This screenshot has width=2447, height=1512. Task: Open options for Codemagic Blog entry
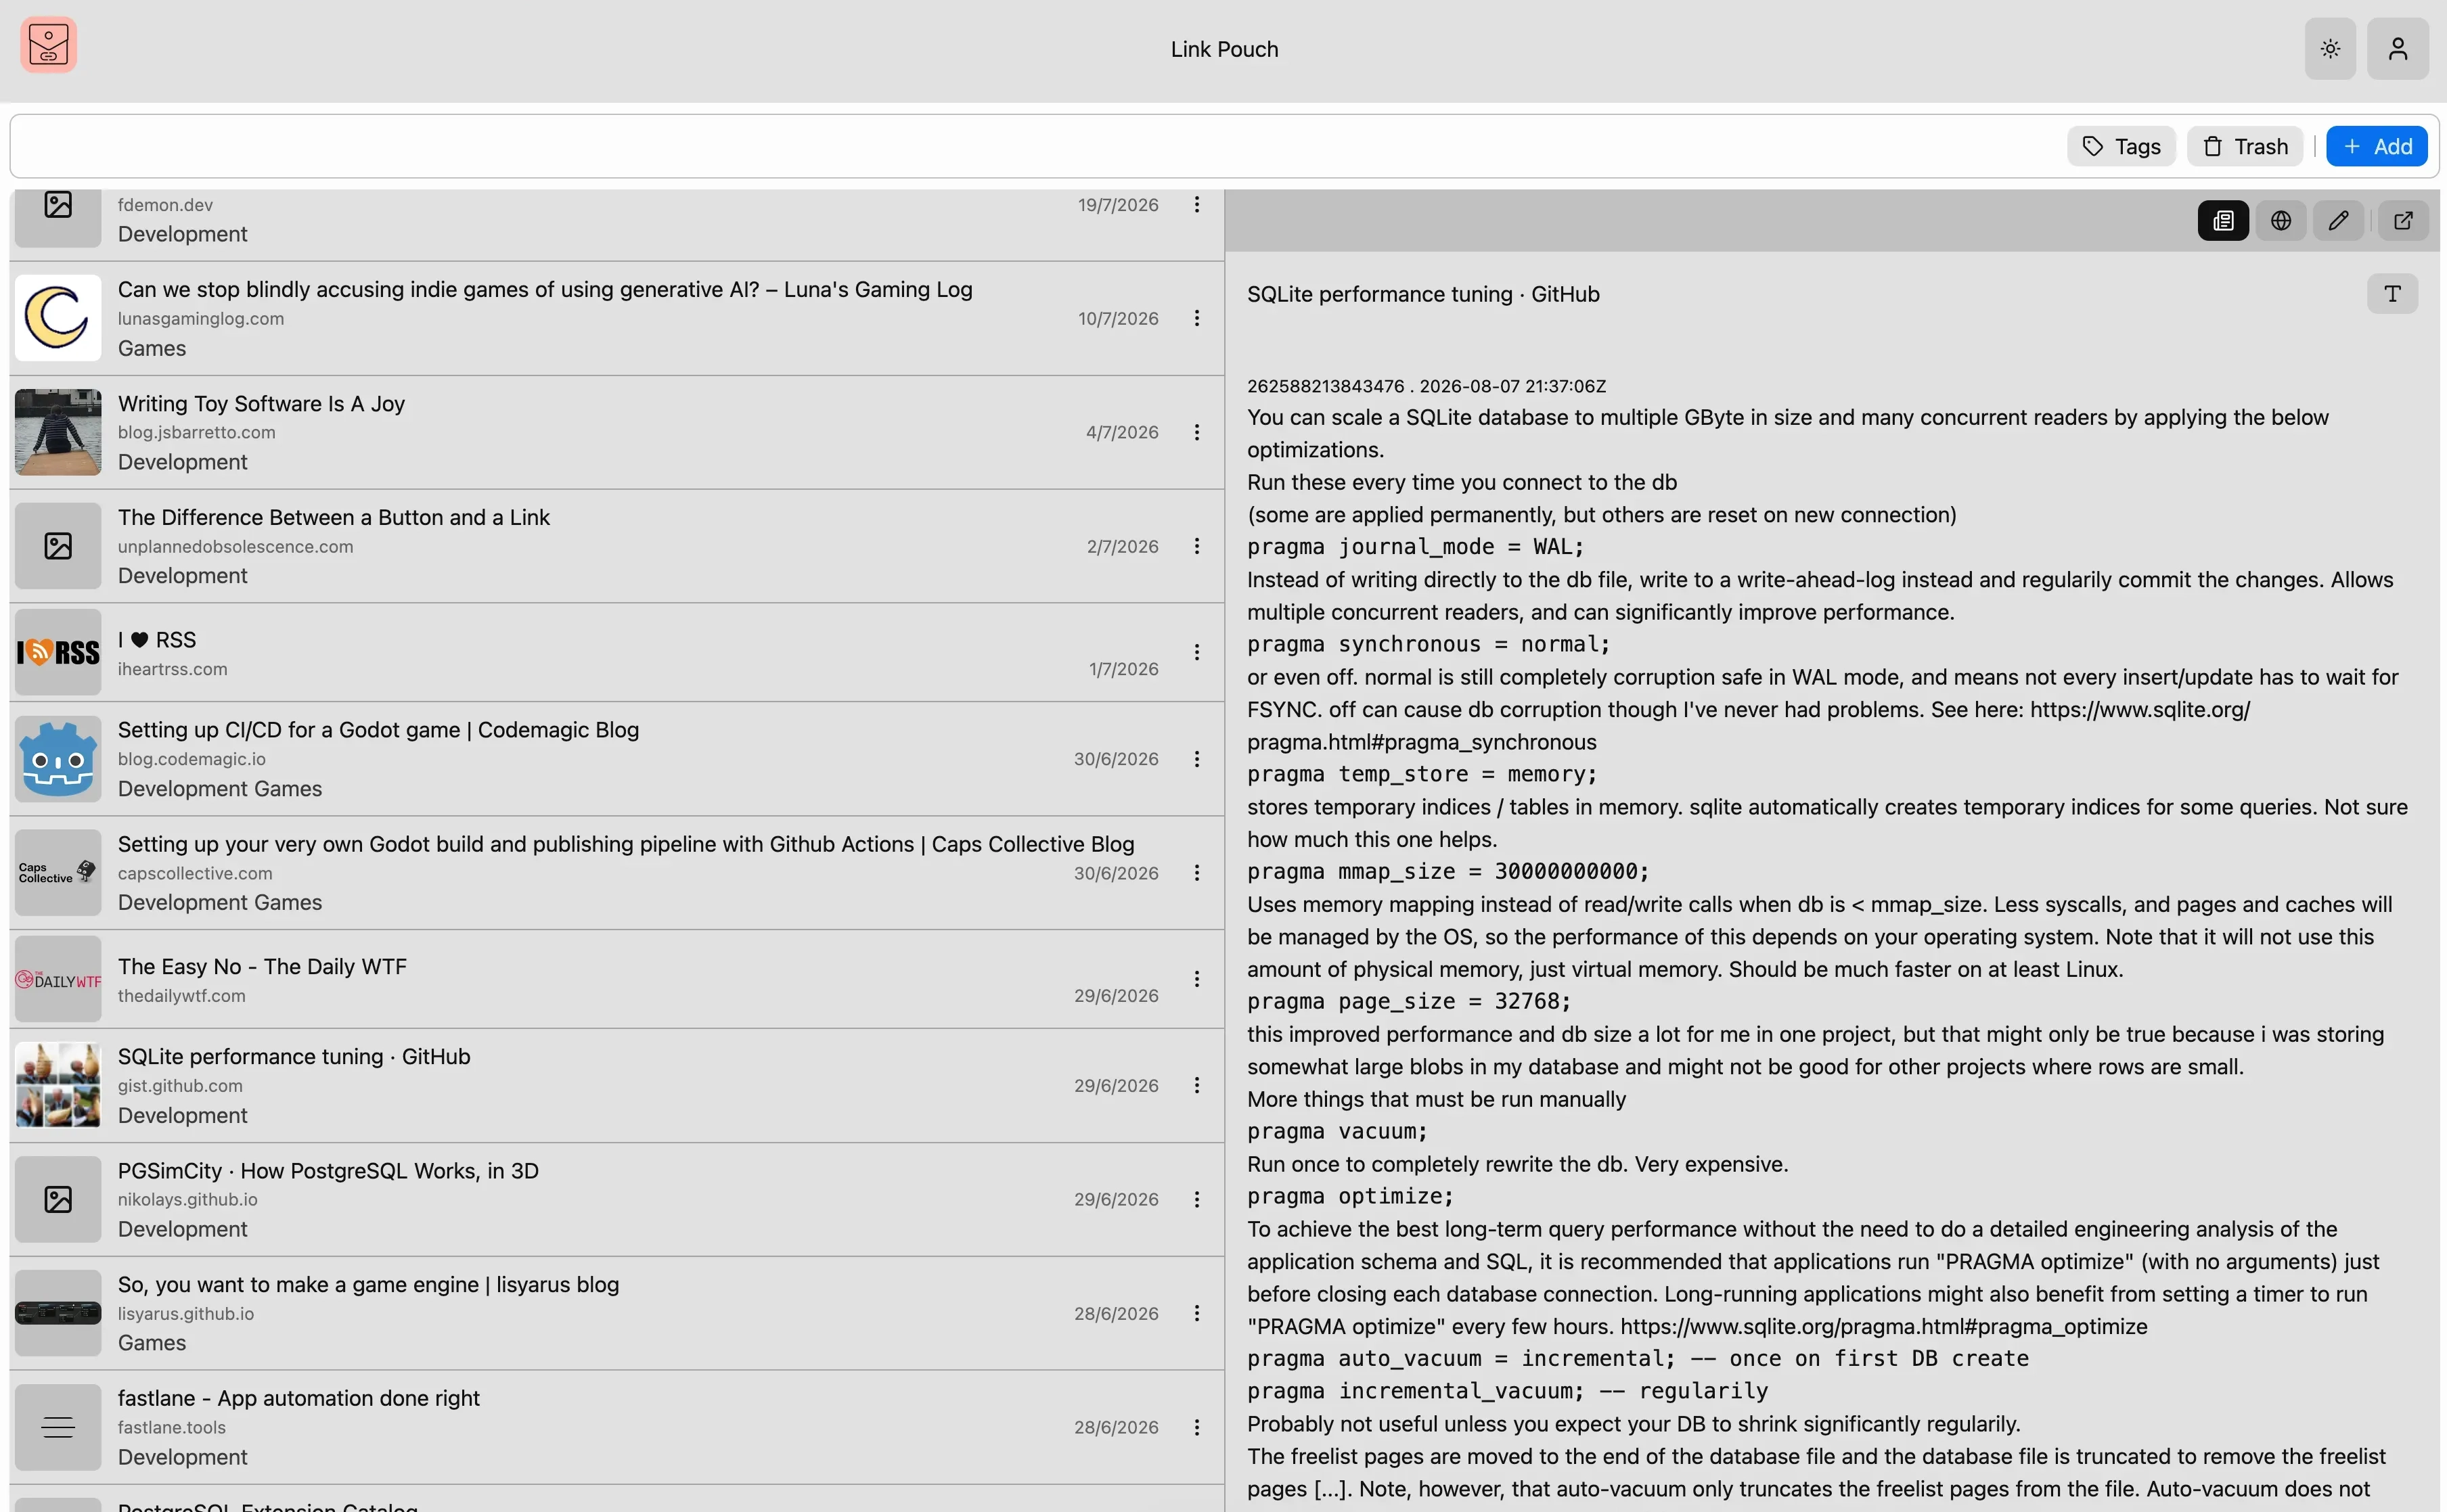(1196, 759)
